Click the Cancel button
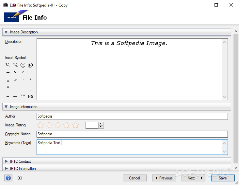This screenshot has height=185, width=239. pos(135,178)
